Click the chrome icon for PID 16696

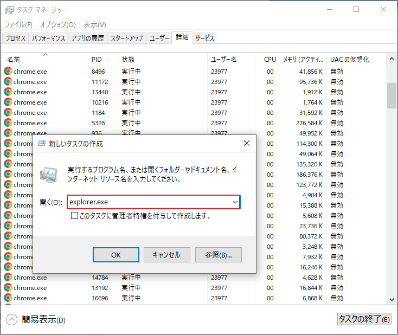coord(8,298)
